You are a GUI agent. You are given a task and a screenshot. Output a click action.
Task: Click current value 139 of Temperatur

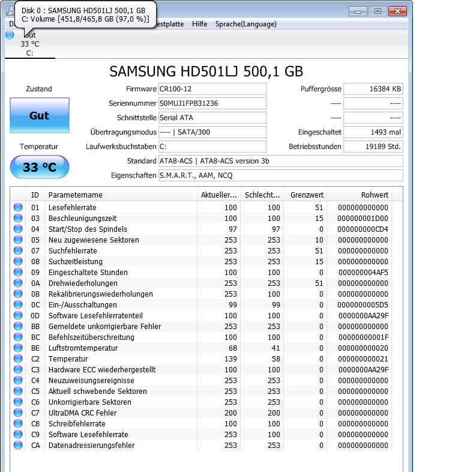click(x=230, y=359)
